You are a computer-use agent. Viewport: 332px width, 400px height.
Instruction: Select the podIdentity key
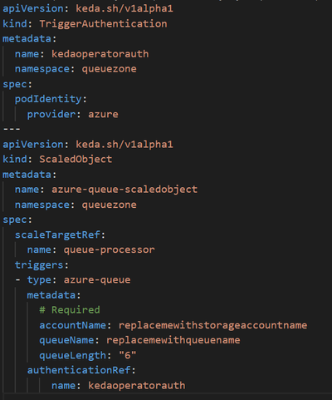coord(48,99)
